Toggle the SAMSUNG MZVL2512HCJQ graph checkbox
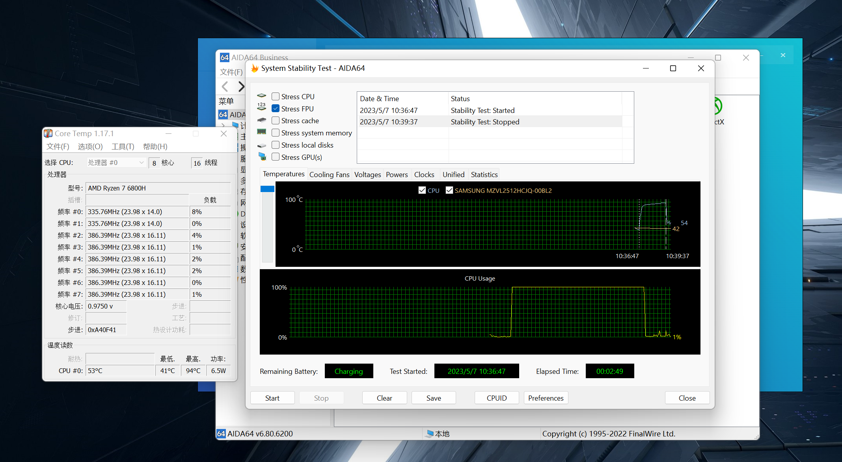 (449, 190)
